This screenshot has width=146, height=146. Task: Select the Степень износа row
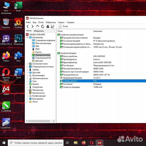pos(103,81)
